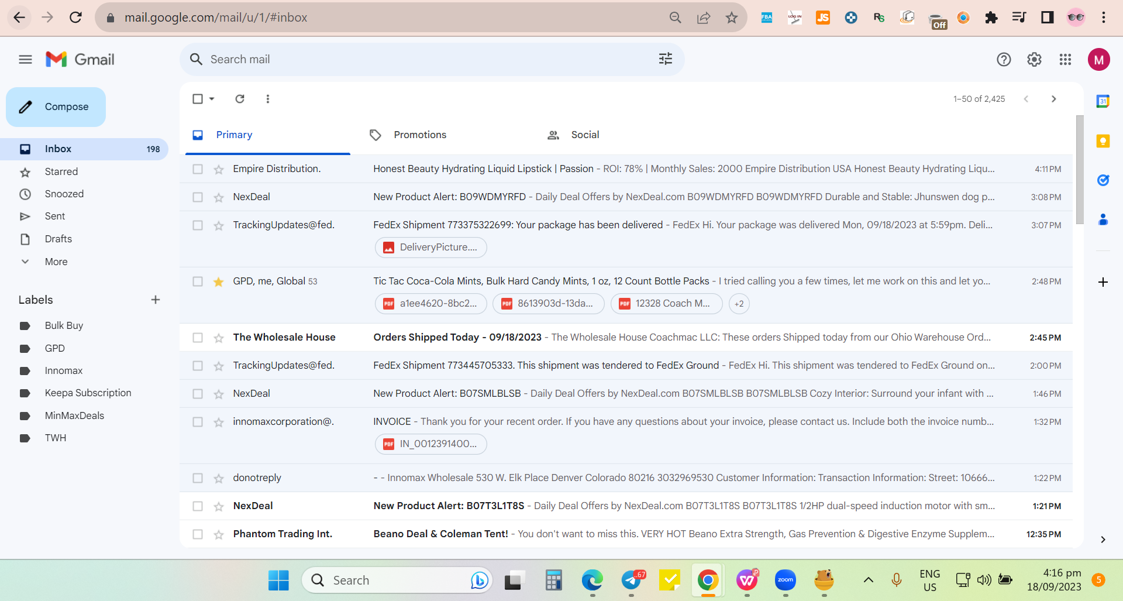Open FedEx Shipment 773445705333 email
This screenshot has width=1123, height=601.
coord(626,366)
